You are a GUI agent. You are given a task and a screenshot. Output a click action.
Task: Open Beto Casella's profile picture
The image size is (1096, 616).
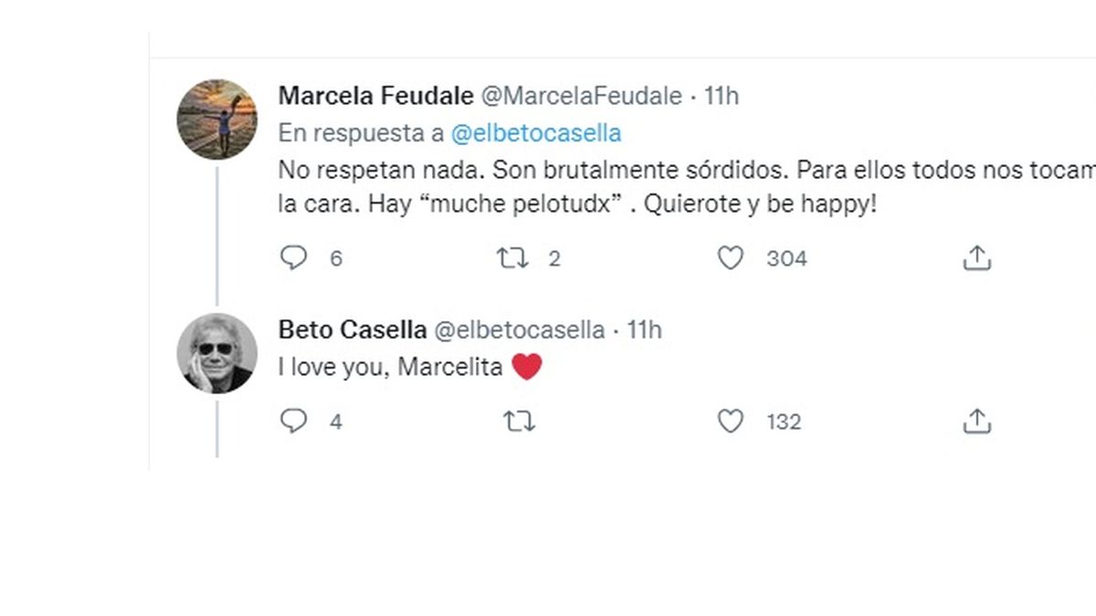coord(216,353)
